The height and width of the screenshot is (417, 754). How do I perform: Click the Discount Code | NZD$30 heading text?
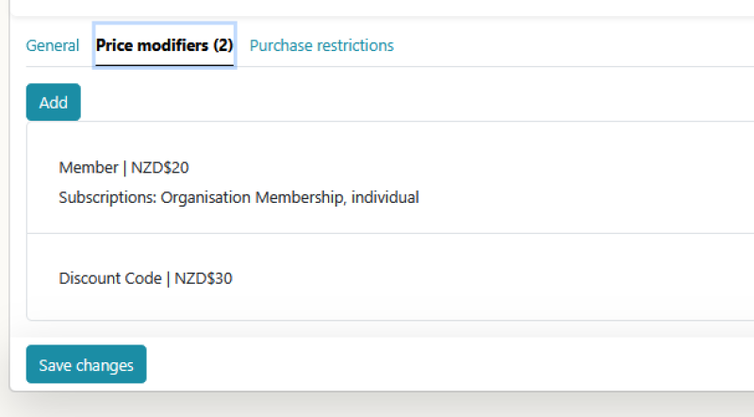click(x=145, y=278)
